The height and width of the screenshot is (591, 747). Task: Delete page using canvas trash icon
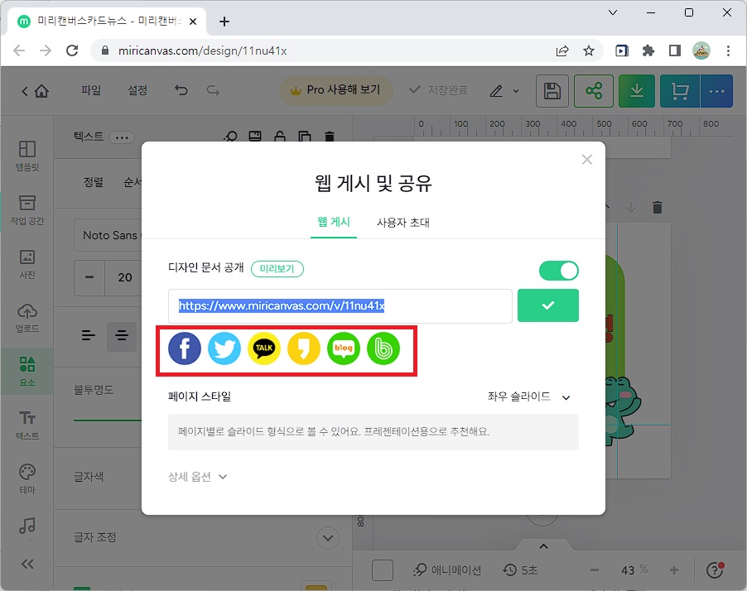click(x=658, y=207)
